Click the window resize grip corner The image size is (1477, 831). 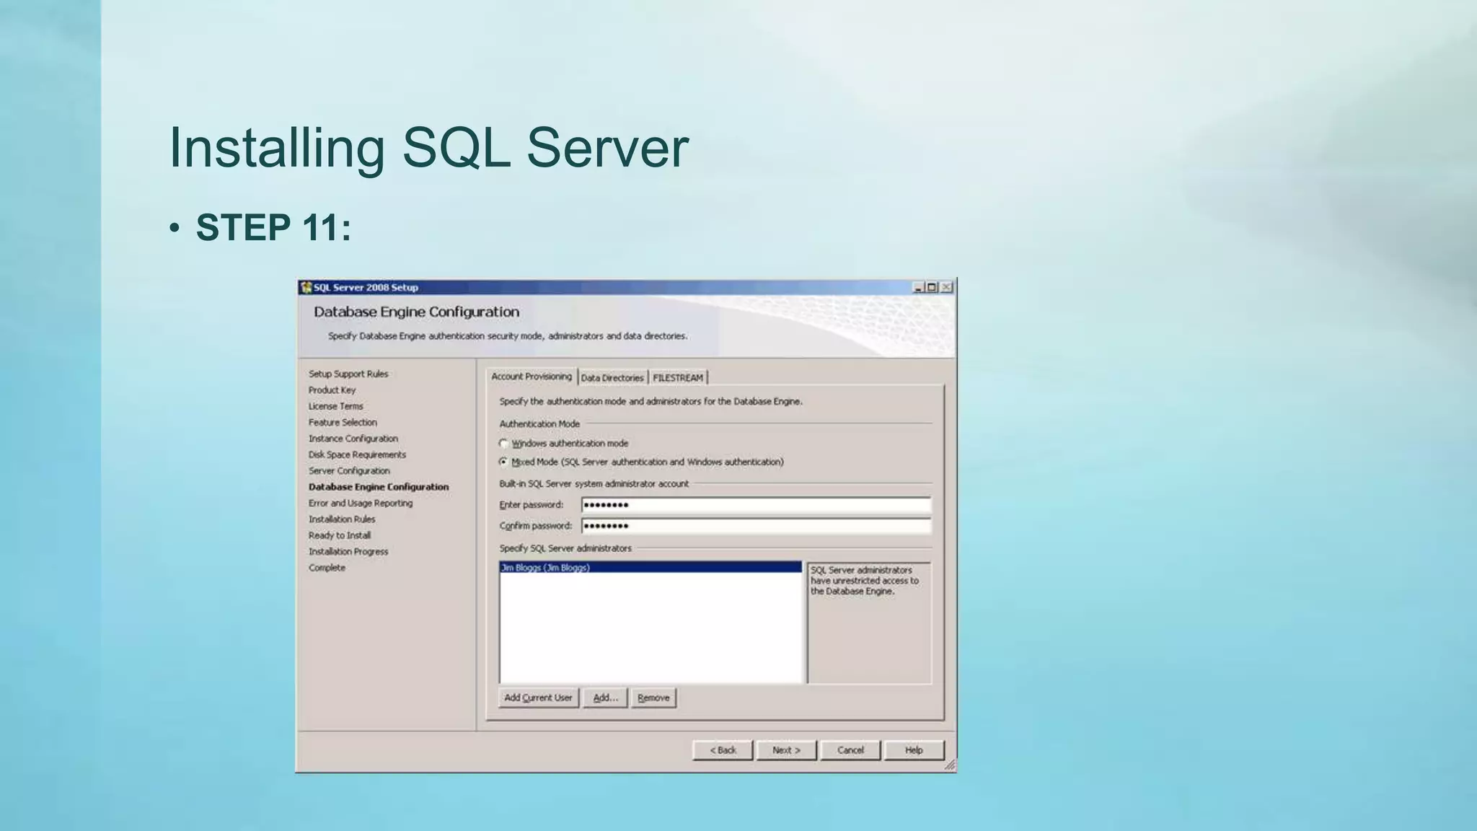tap(950, 765)
